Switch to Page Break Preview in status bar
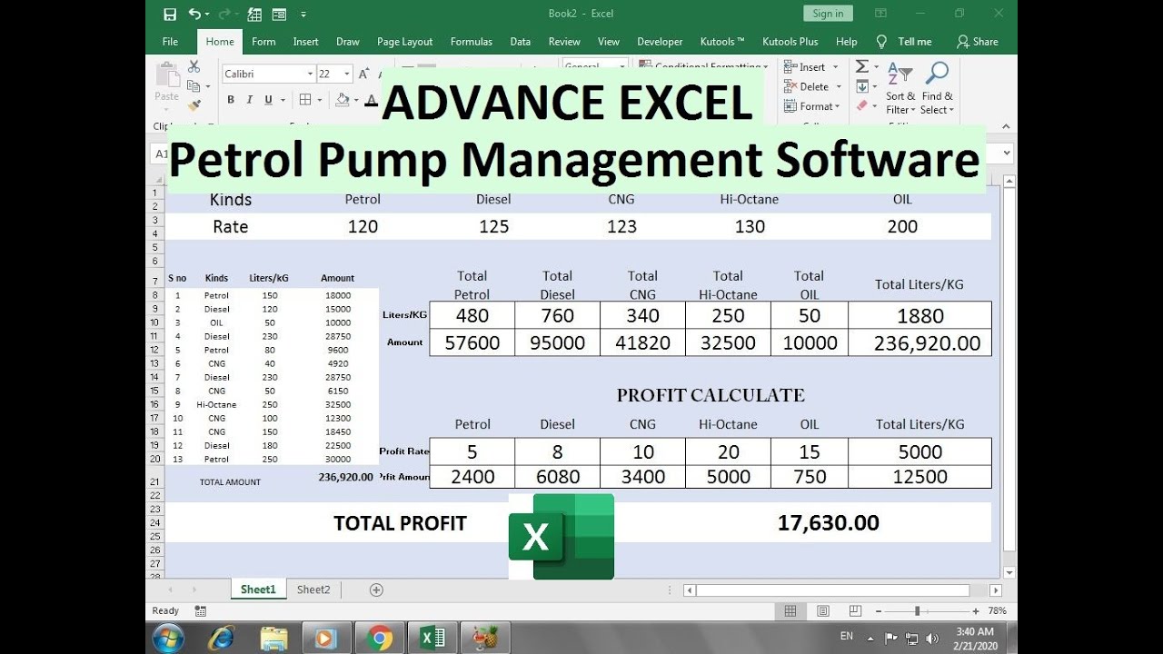 (x=855, y=611)
